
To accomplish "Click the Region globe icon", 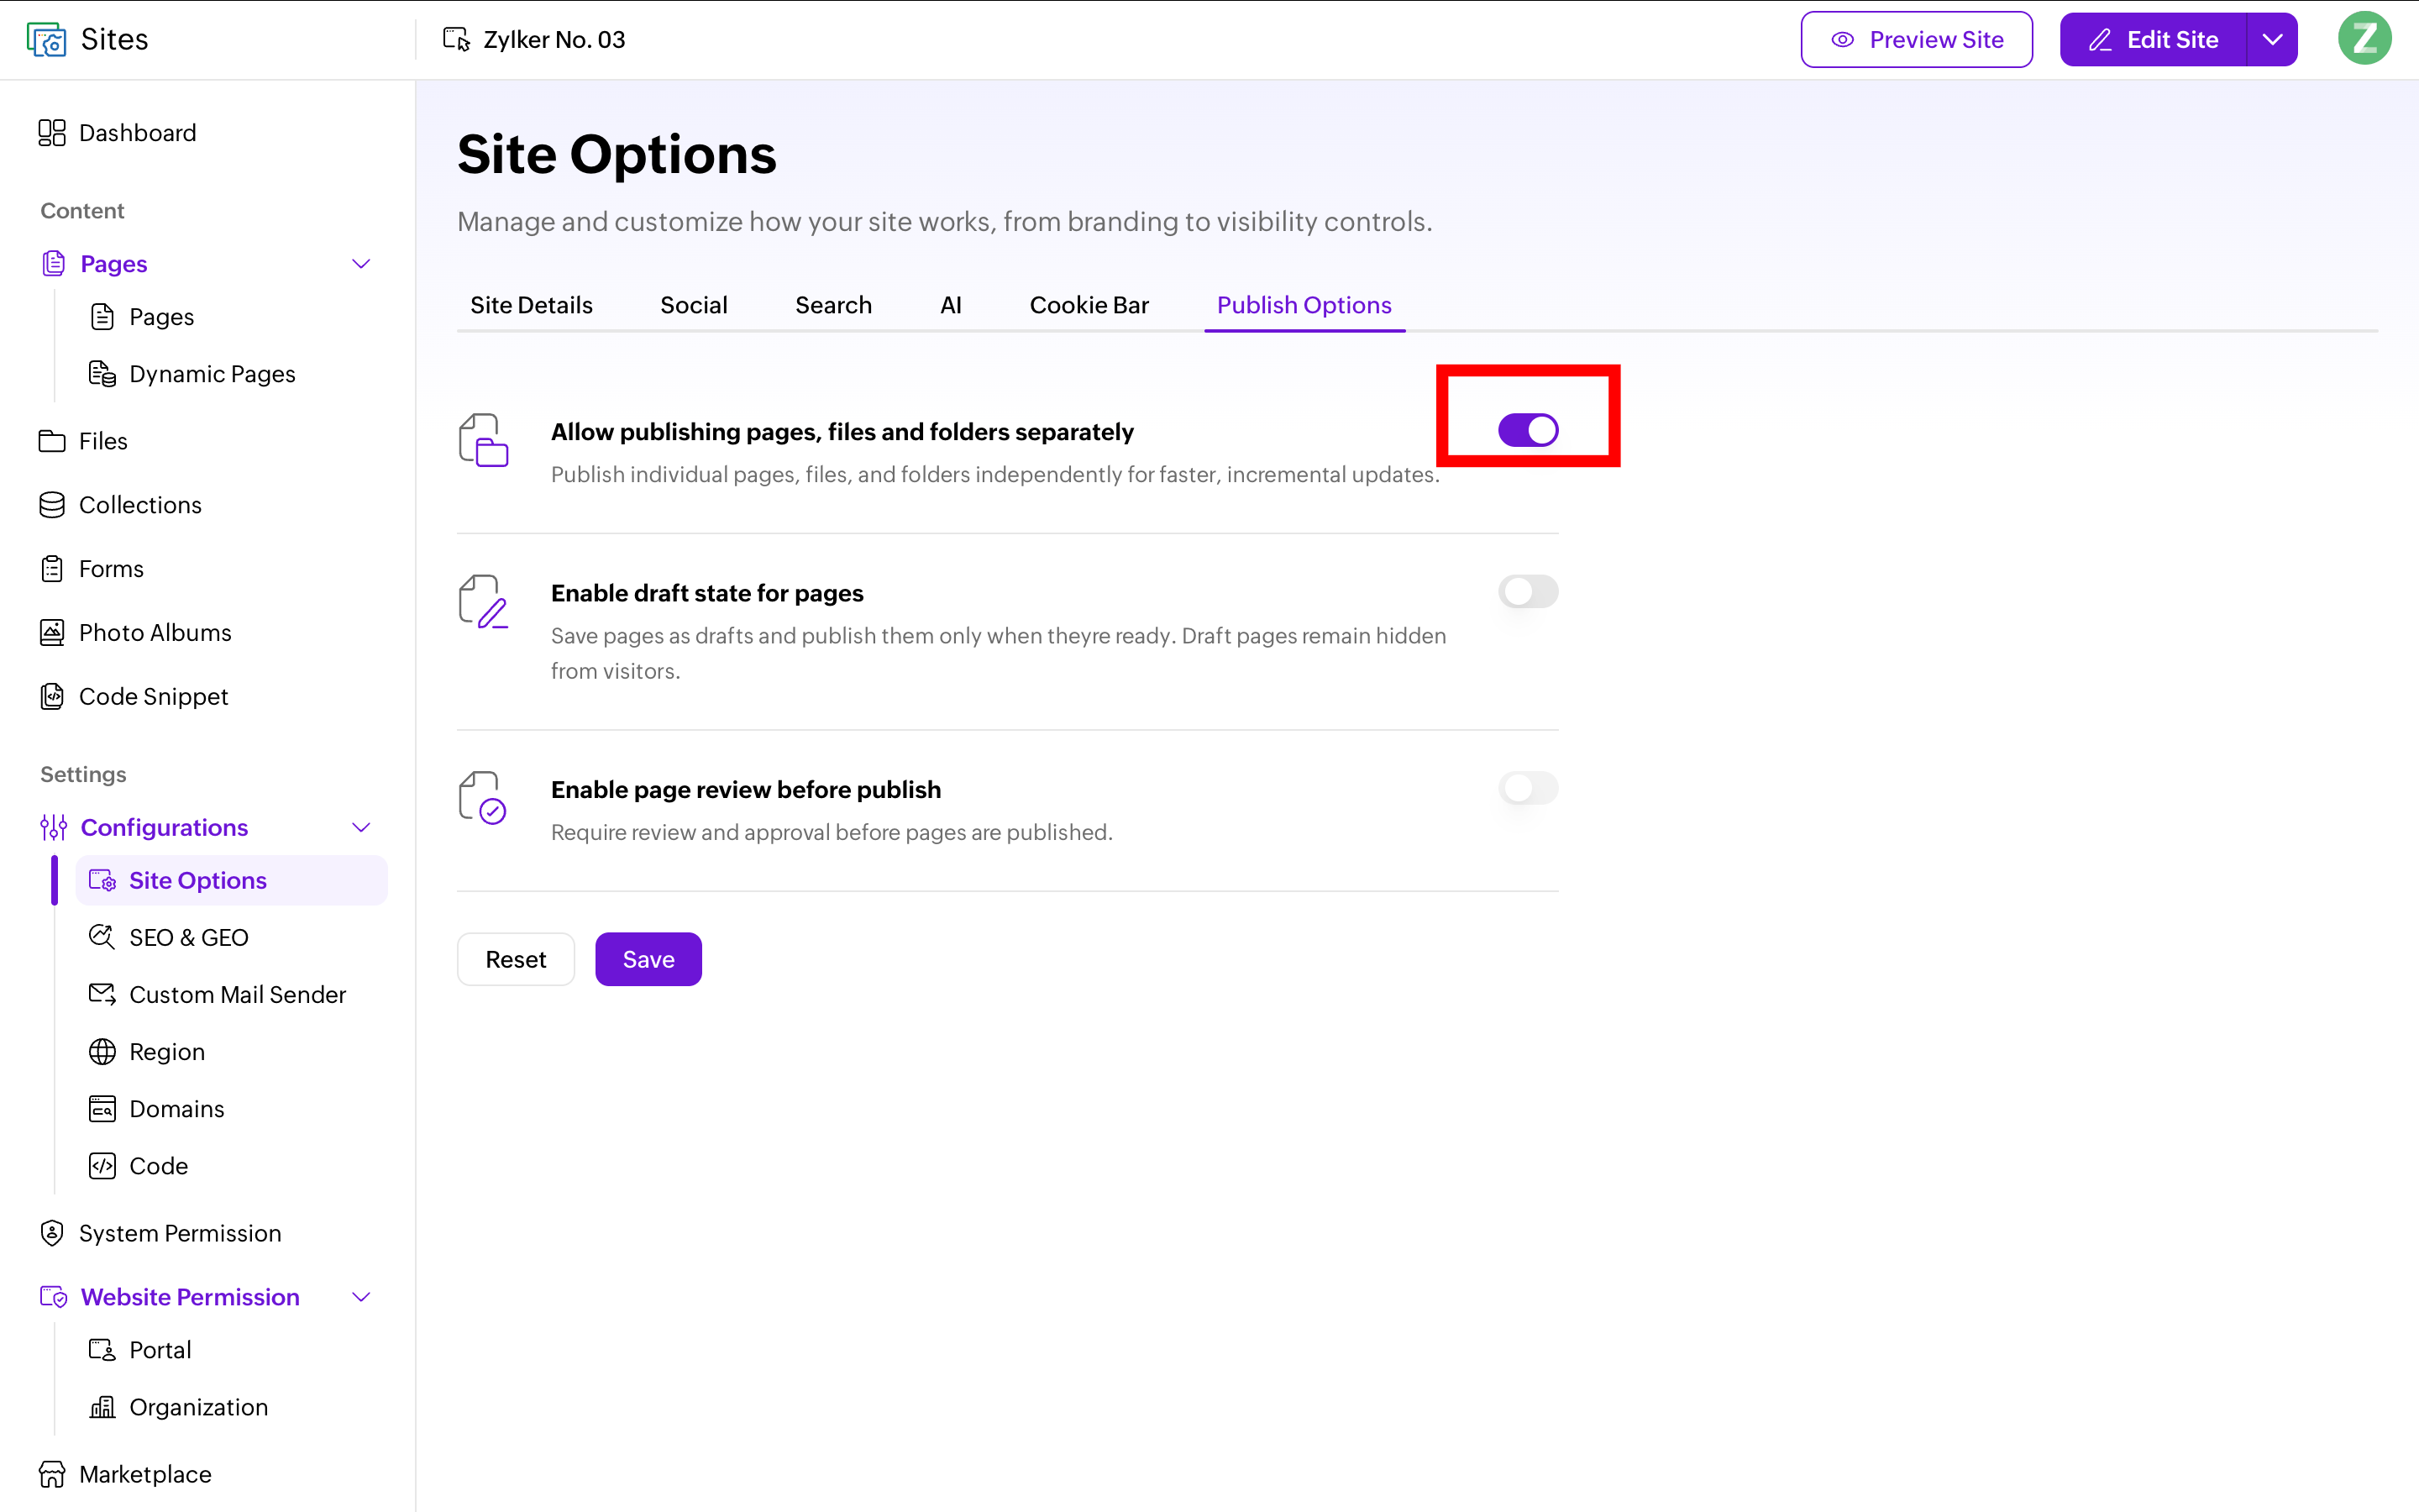I will pos(102,1052).
